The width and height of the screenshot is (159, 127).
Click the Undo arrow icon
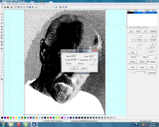pos(36,7)
